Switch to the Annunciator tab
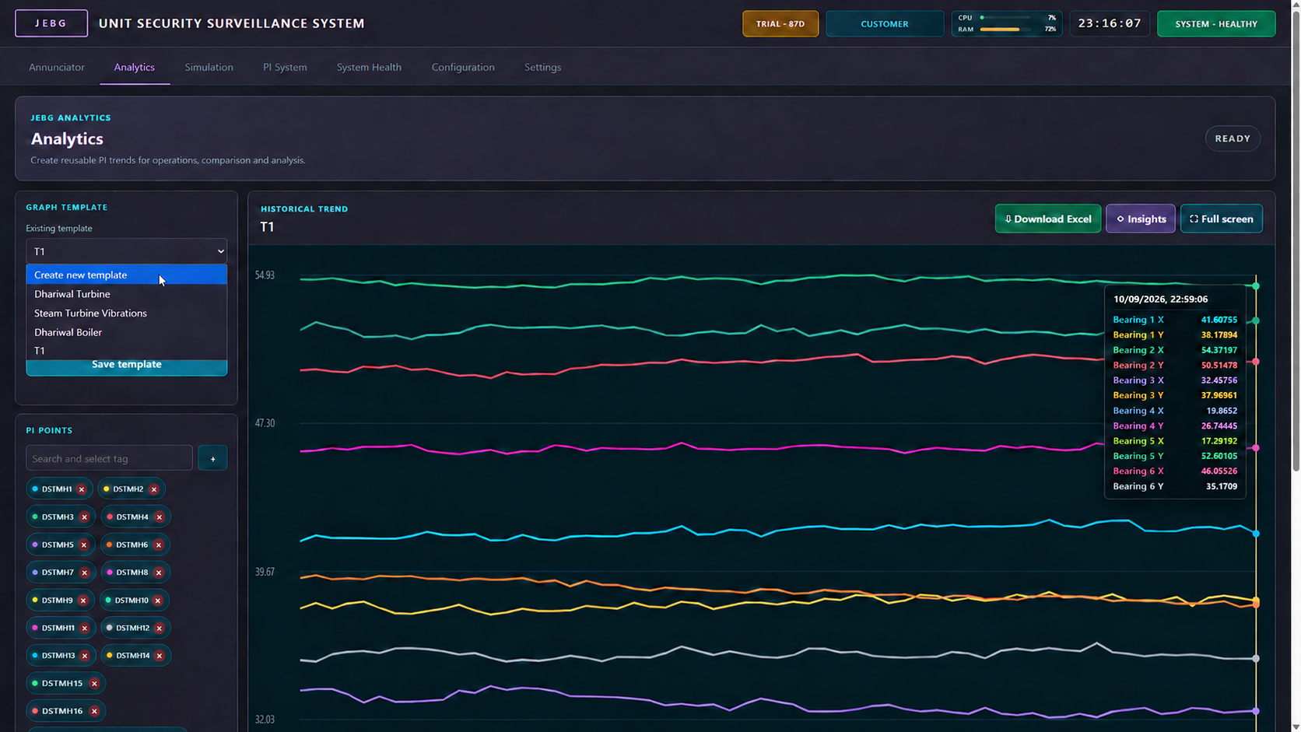The width and height of the screenshot is (1301, 732). click(57, 67)
